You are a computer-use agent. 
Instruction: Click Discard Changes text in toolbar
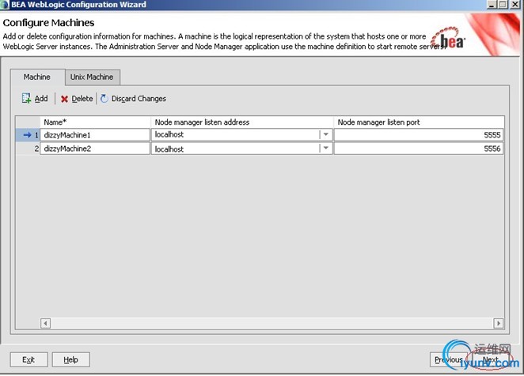point(139,99)
